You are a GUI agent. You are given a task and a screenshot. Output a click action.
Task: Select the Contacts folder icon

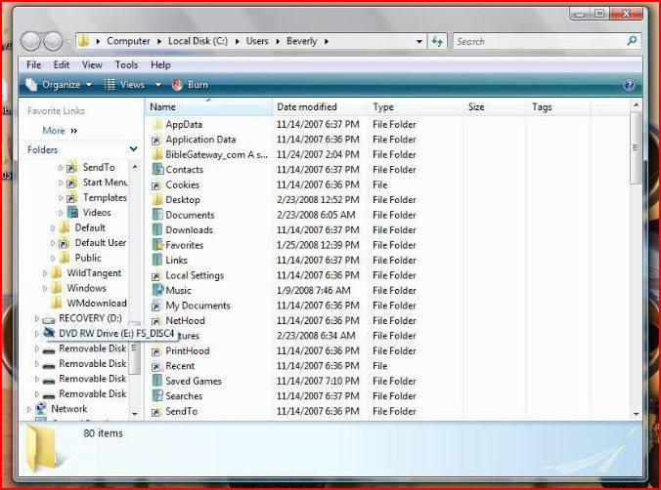[x=157, y=170]
